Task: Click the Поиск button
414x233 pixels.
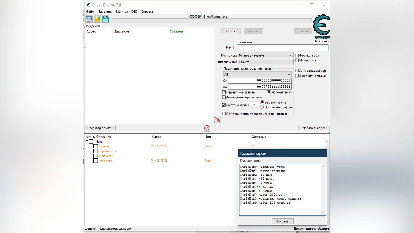Action: coord(231,31)
